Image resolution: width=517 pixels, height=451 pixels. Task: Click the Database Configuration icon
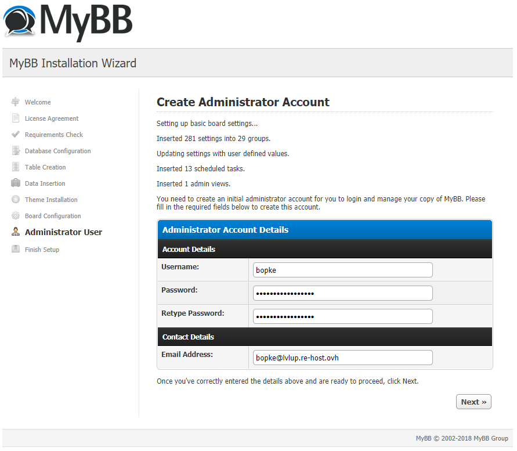(x=16, y=151)
